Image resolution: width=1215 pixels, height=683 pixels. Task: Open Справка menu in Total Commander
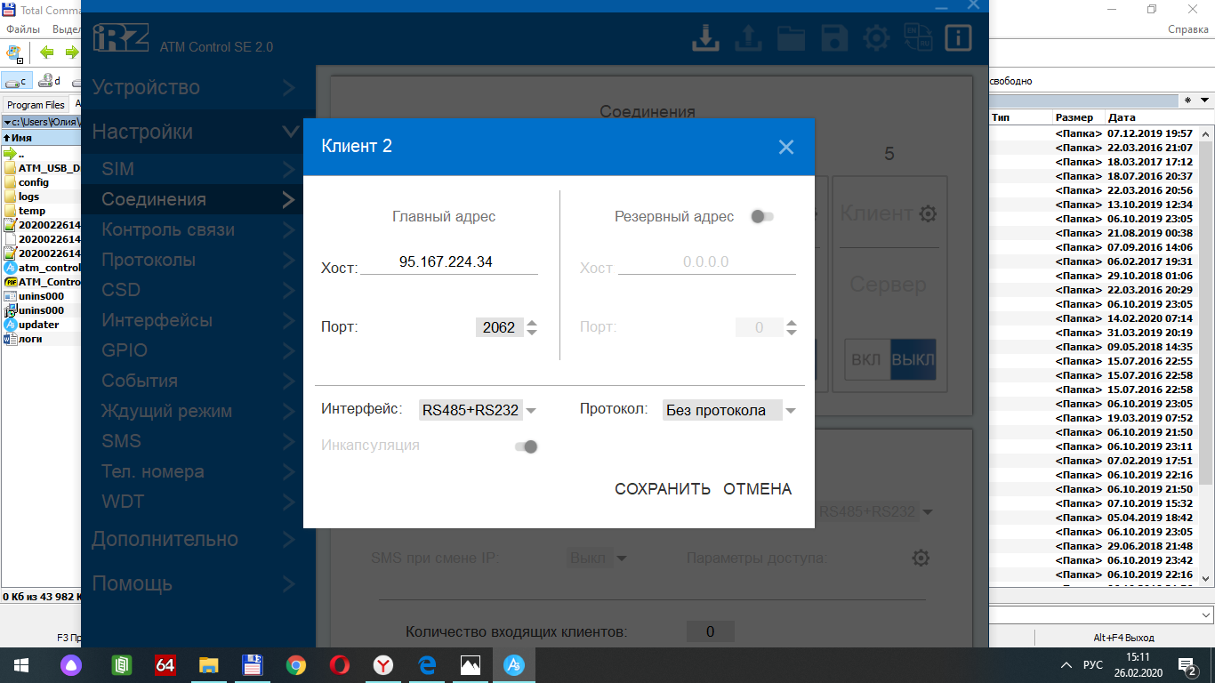(1188, 29)
